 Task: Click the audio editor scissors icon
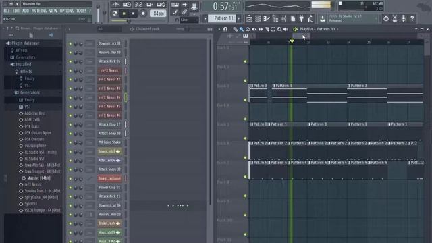click(x=395, y=18)
